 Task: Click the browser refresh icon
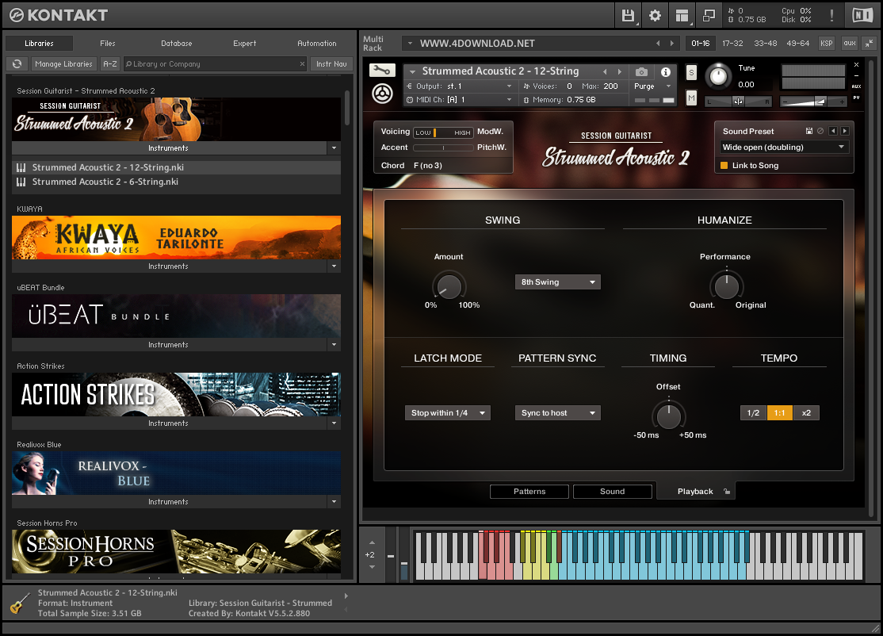click(17, 64)
